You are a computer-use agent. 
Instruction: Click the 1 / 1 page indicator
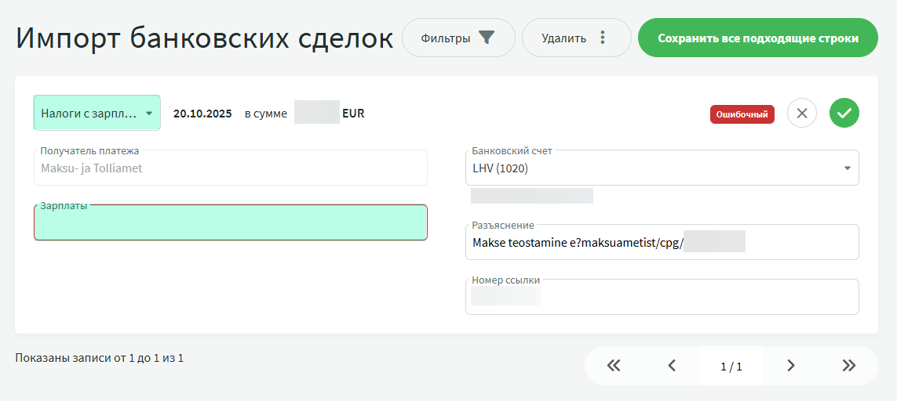[x=731, y=366]
